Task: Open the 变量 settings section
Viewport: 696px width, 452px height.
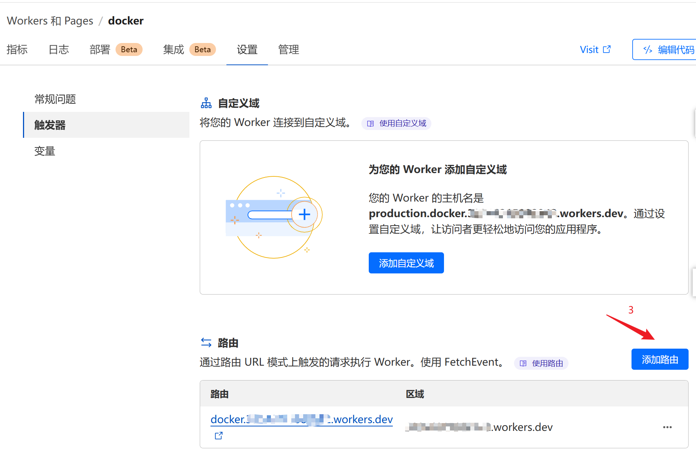Action: pyautogui.click(x=44, y=151)
